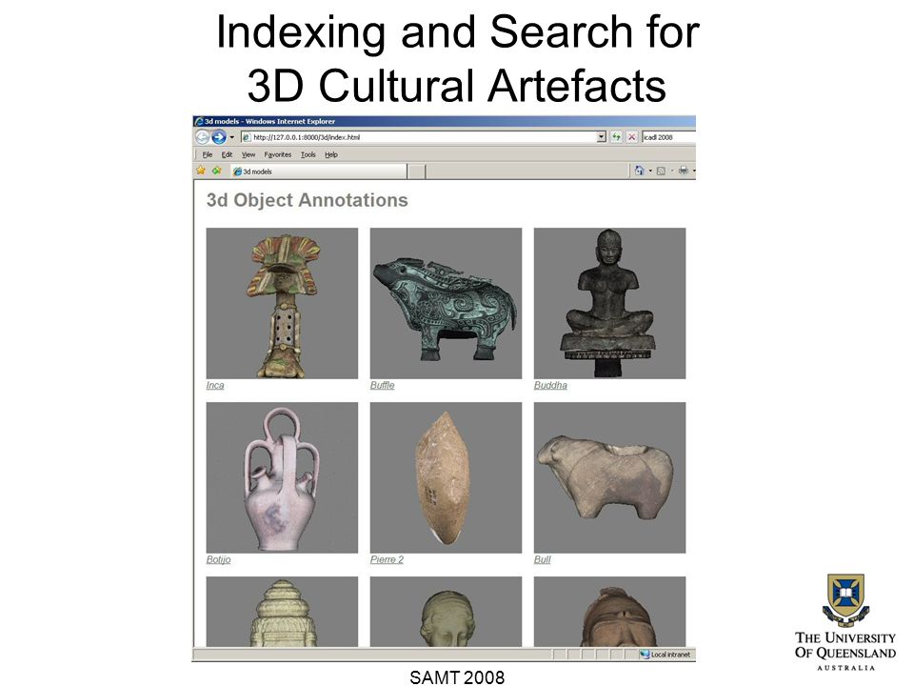This screenshot has height=686, width=914.
Task: Click the University of Queensland logo
Action: pyautogui.click(x=845, y=622)
